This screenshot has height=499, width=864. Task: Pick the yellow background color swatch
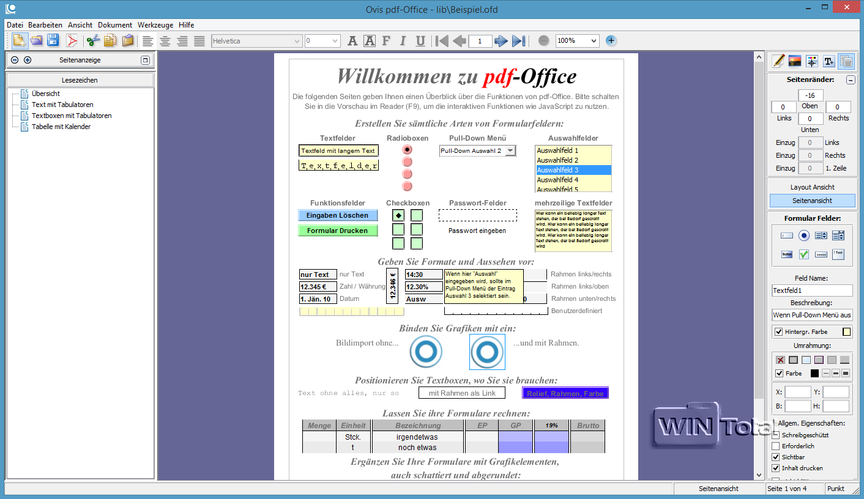point(847,332)
